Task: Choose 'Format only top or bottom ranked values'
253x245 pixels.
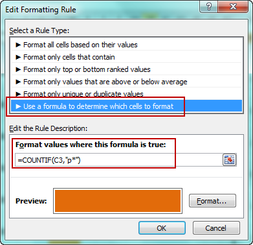Action: pos(126,69)
